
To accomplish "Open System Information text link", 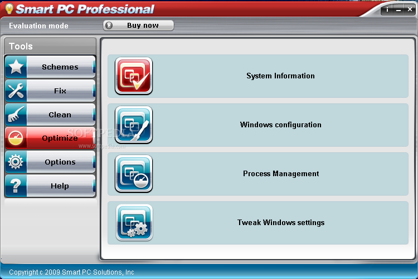I will (280, 76).
